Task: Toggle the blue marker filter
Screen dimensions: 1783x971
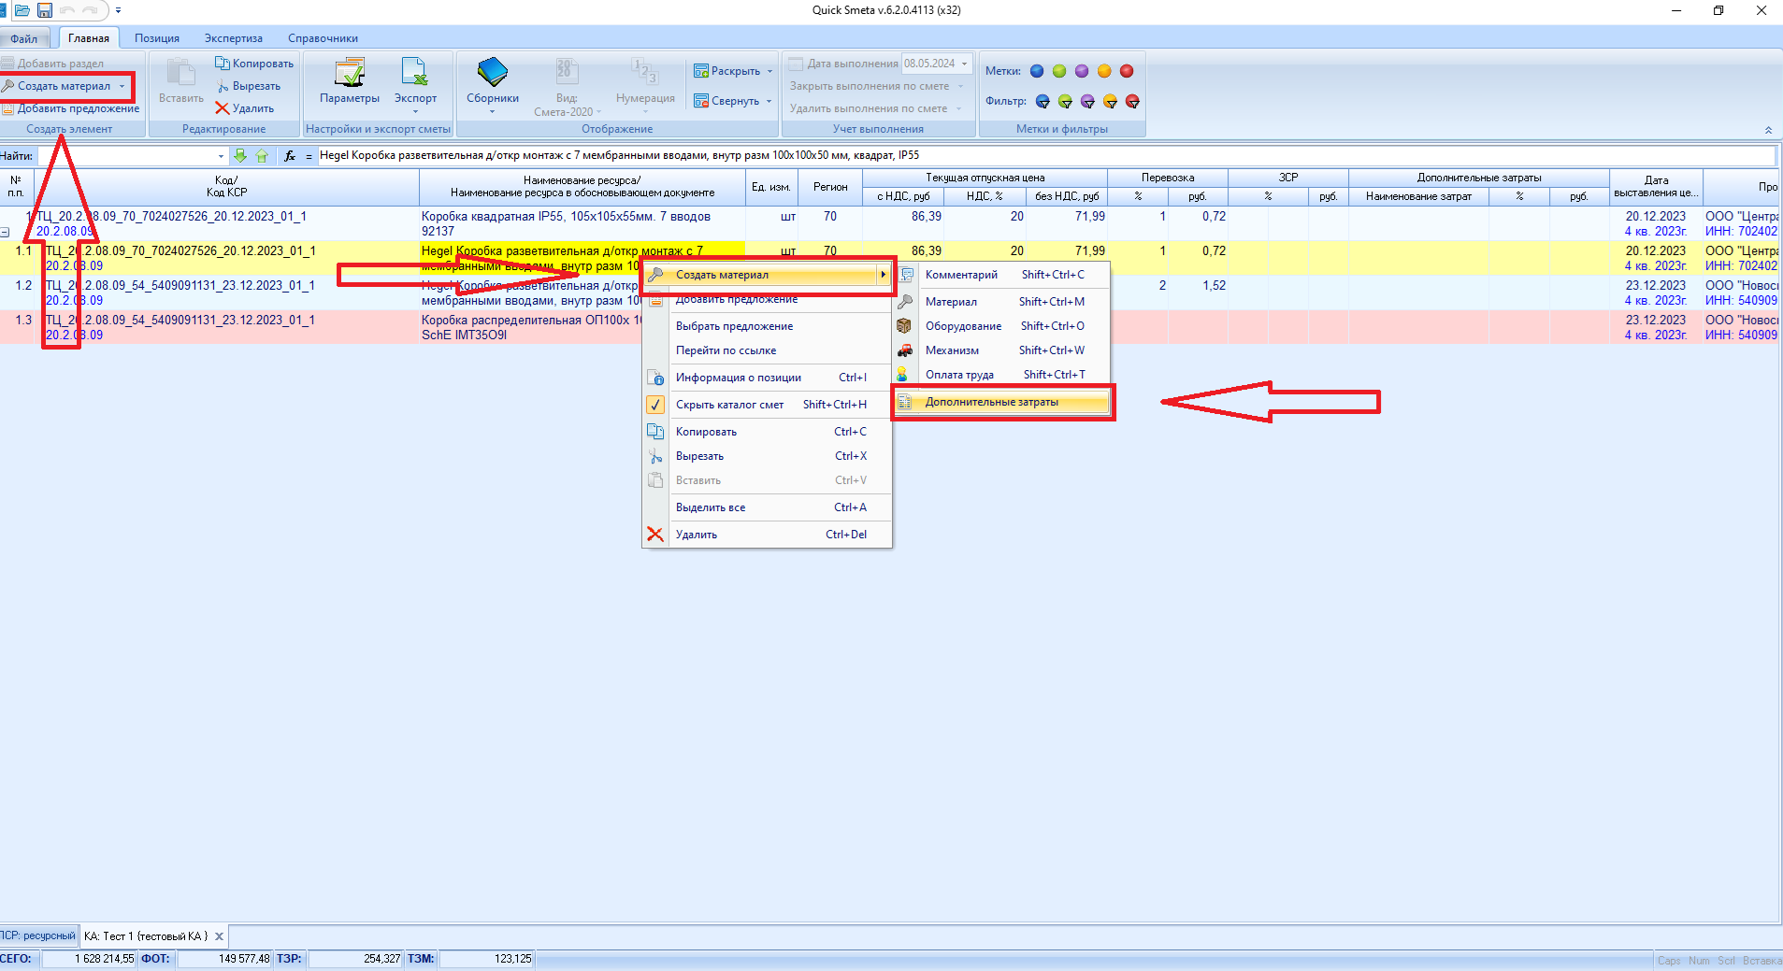Action: pos(1042,101)
